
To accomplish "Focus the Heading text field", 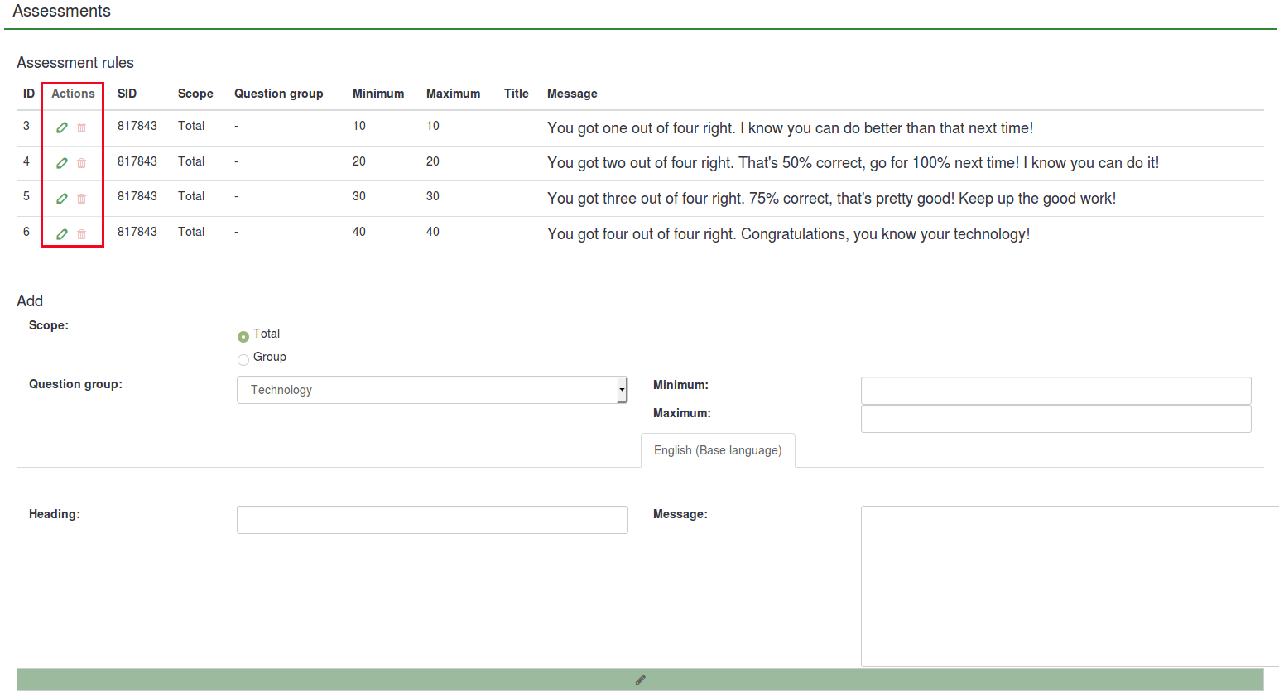I will tap(431, 520).
